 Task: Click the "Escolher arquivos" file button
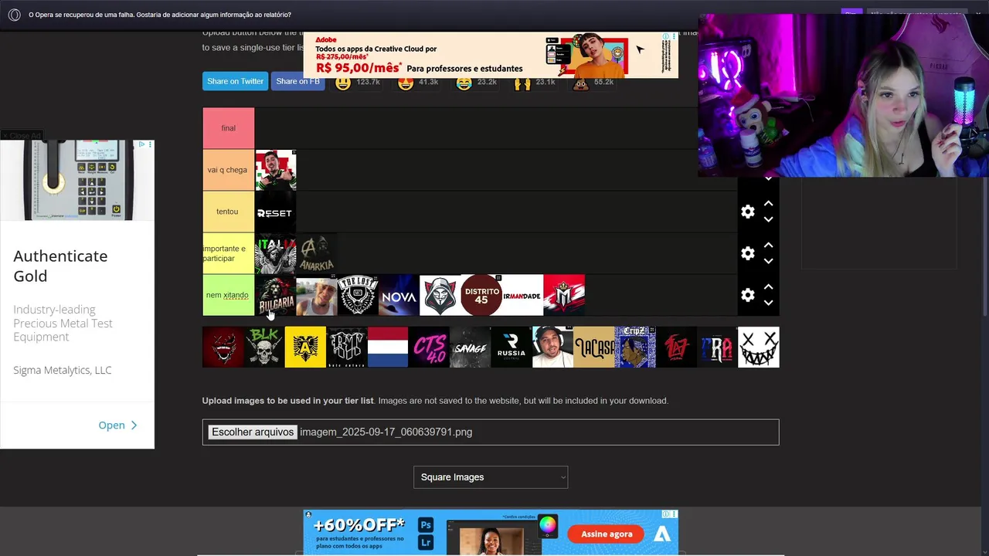pyautogui.click(x=253, y=432)
